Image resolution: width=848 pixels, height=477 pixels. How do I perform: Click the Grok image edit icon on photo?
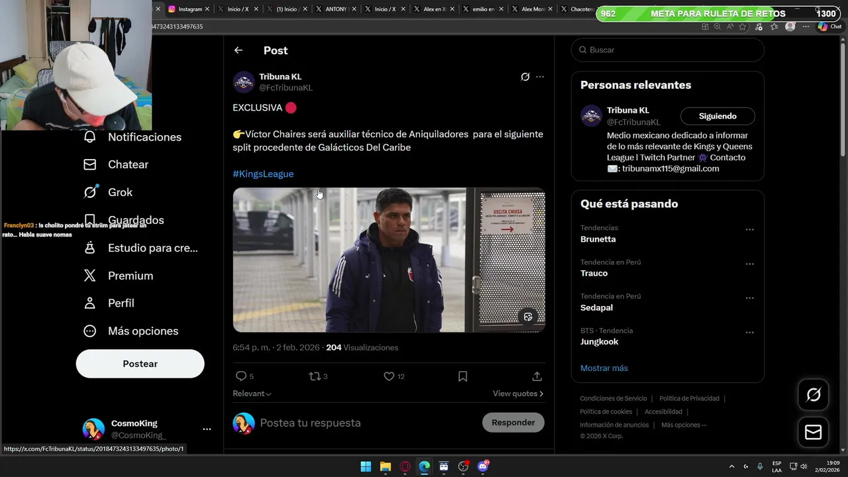click(x=528, y=317)
